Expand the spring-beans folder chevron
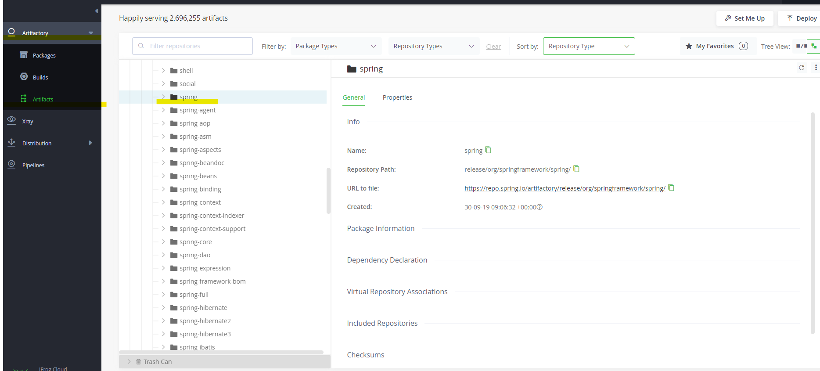Screen dimensions: 820x371 163,176
